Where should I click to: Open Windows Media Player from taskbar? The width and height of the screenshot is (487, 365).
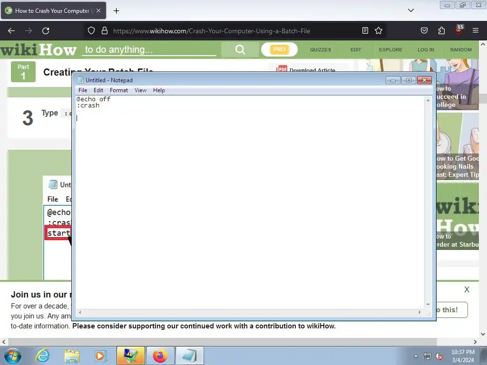(100, 355)
